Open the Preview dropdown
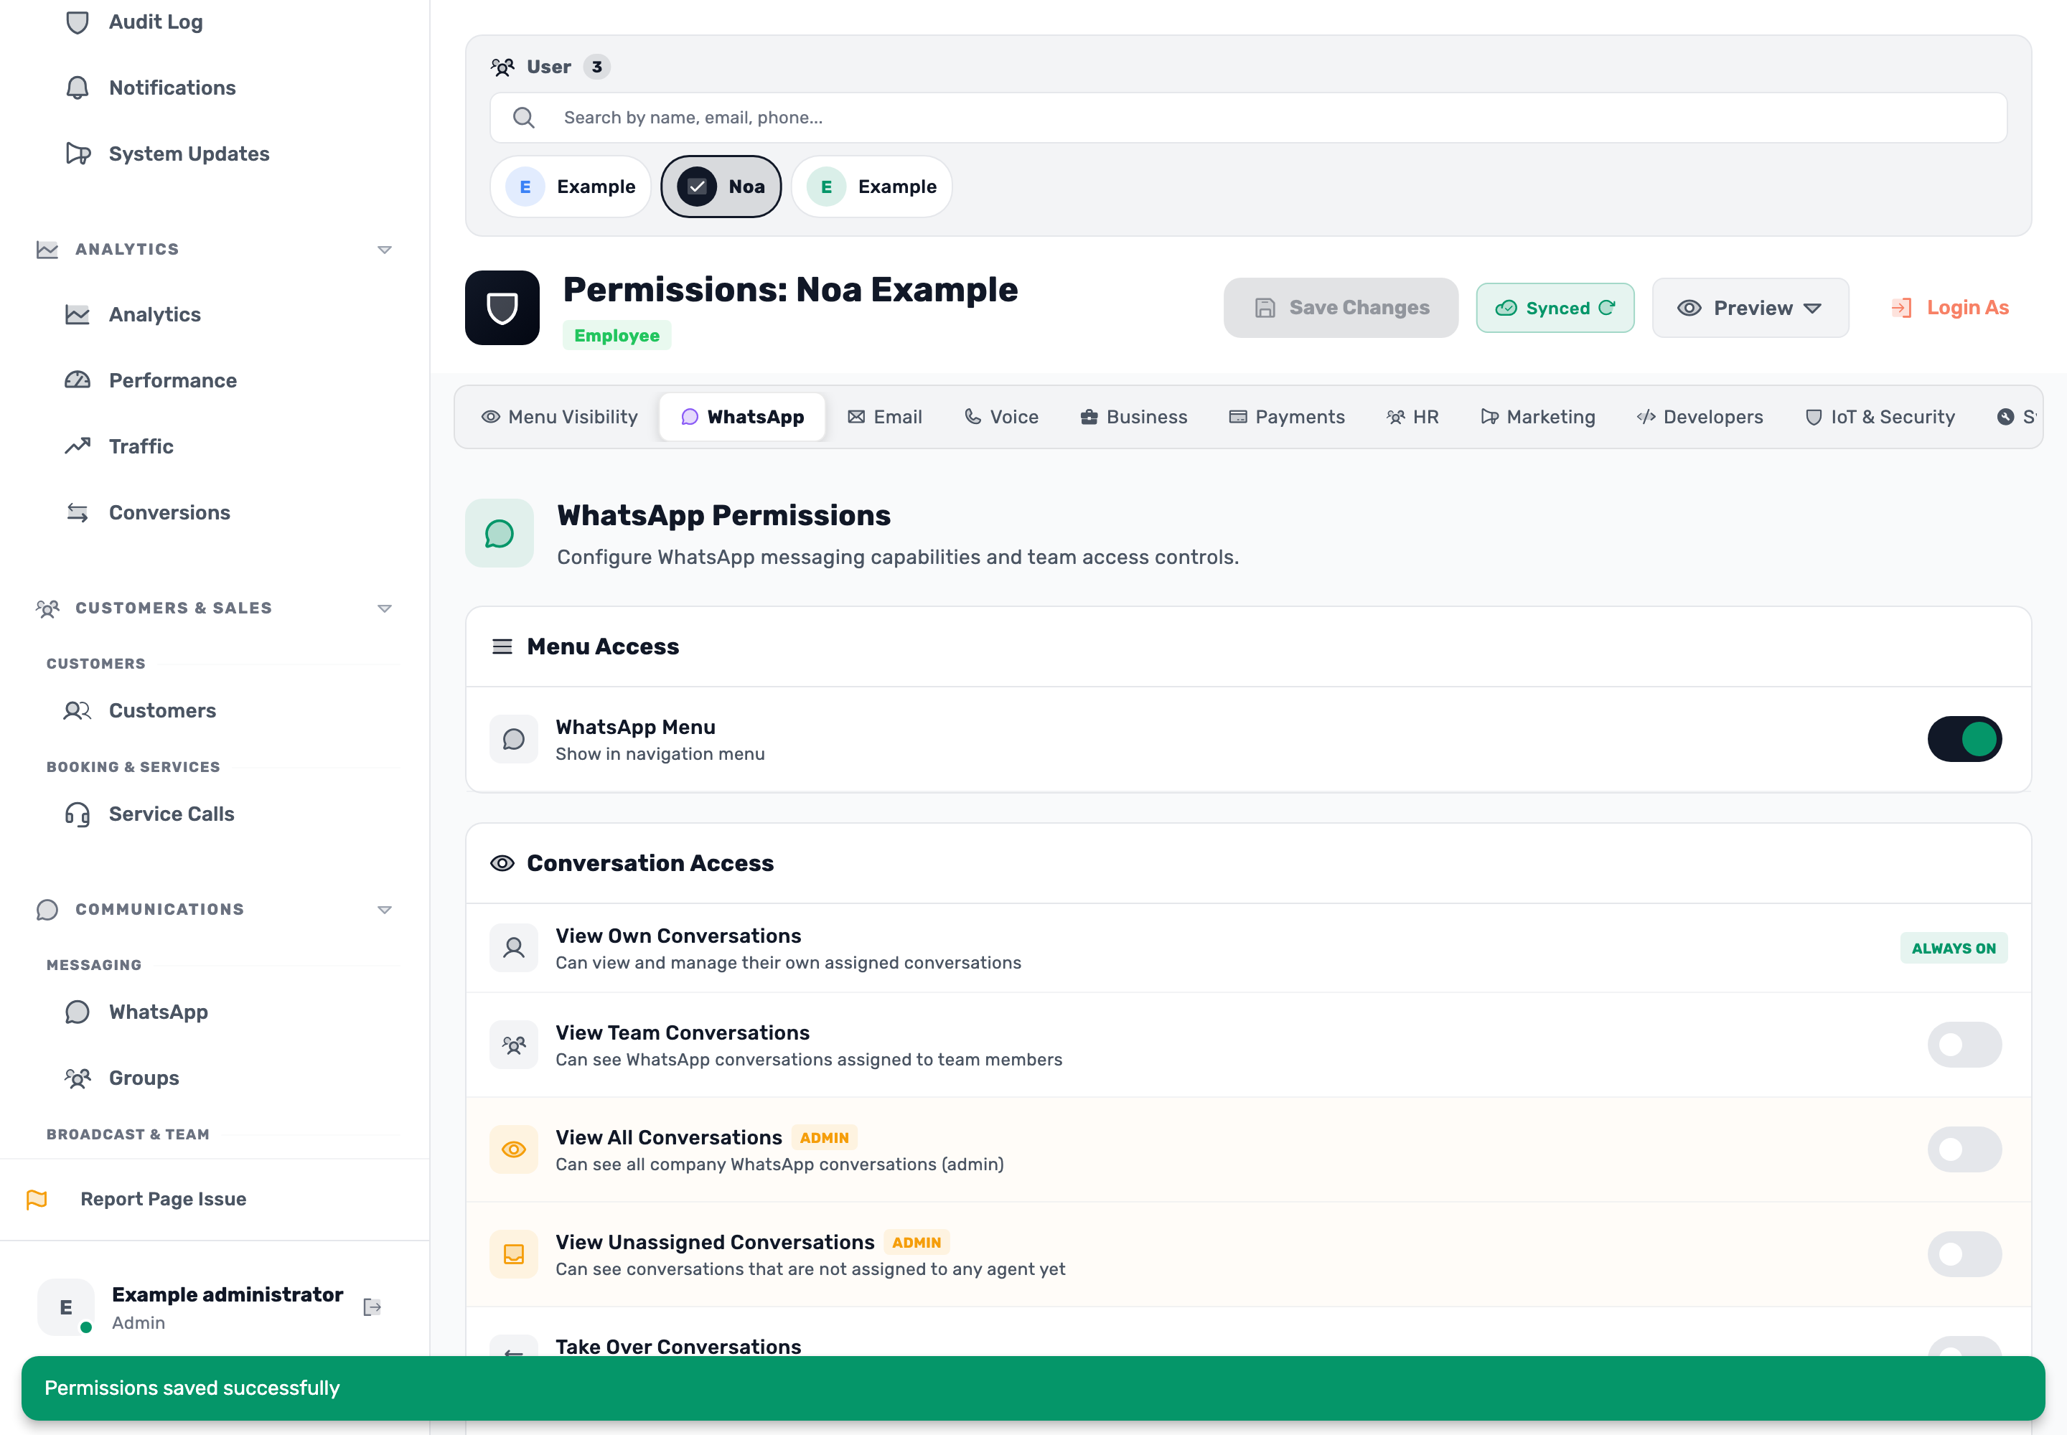The width and height of the screenshot is (2067, 1435). point(1750,308)
